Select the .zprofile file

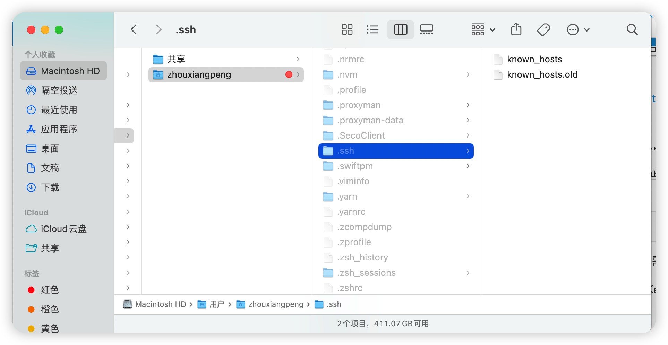pyautogui.click(x=396, y=242)
